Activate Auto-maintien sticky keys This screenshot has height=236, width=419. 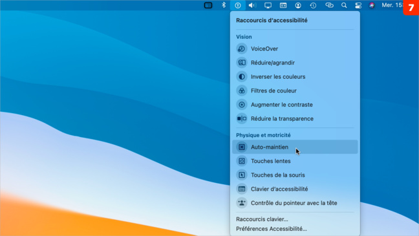pyautogui.click(x=295, y=147)
